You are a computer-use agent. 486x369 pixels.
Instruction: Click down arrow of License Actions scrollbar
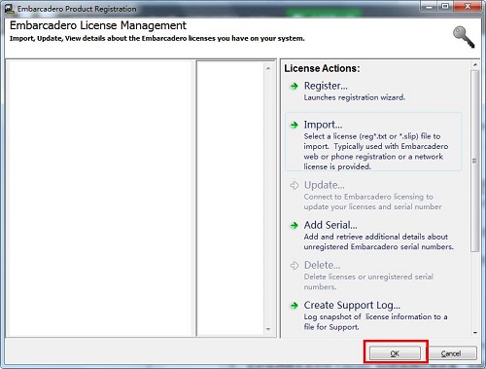(475, 333)
